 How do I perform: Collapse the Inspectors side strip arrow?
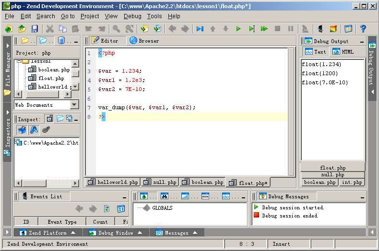(x=8, y=112)
